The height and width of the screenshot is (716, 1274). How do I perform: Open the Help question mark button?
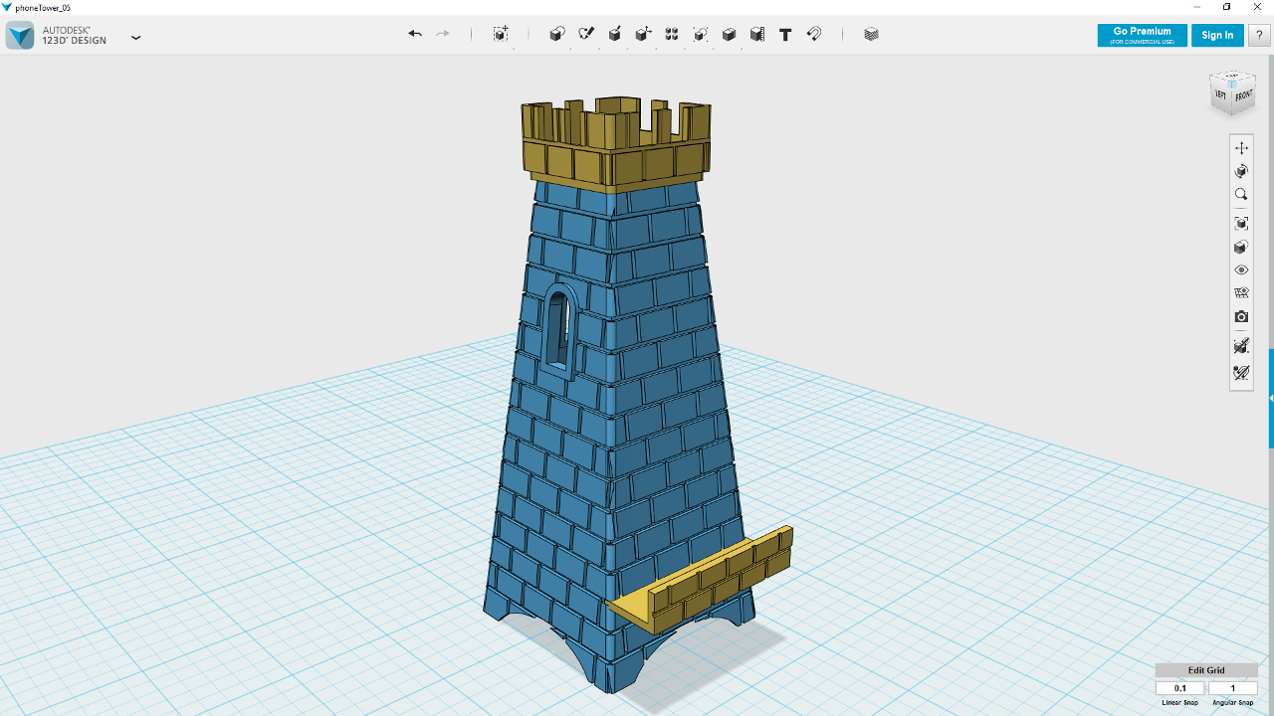click(1259, 35)
